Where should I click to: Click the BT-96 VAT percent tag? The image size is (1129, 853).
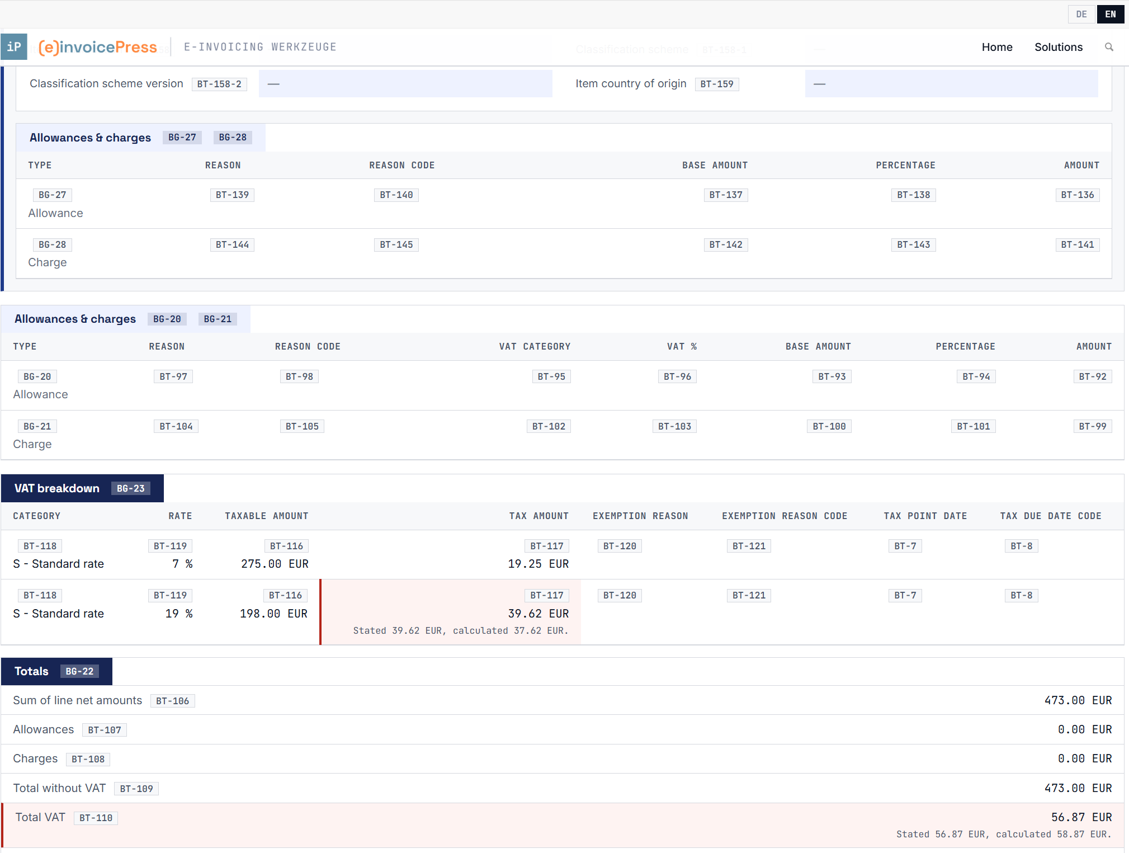click(x=677, y=376)
